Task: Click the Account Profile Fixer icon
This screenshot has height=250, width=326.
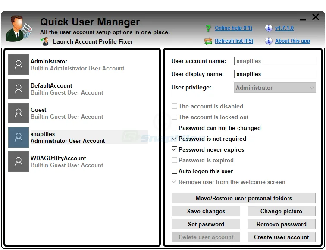Action: point(45,41)
